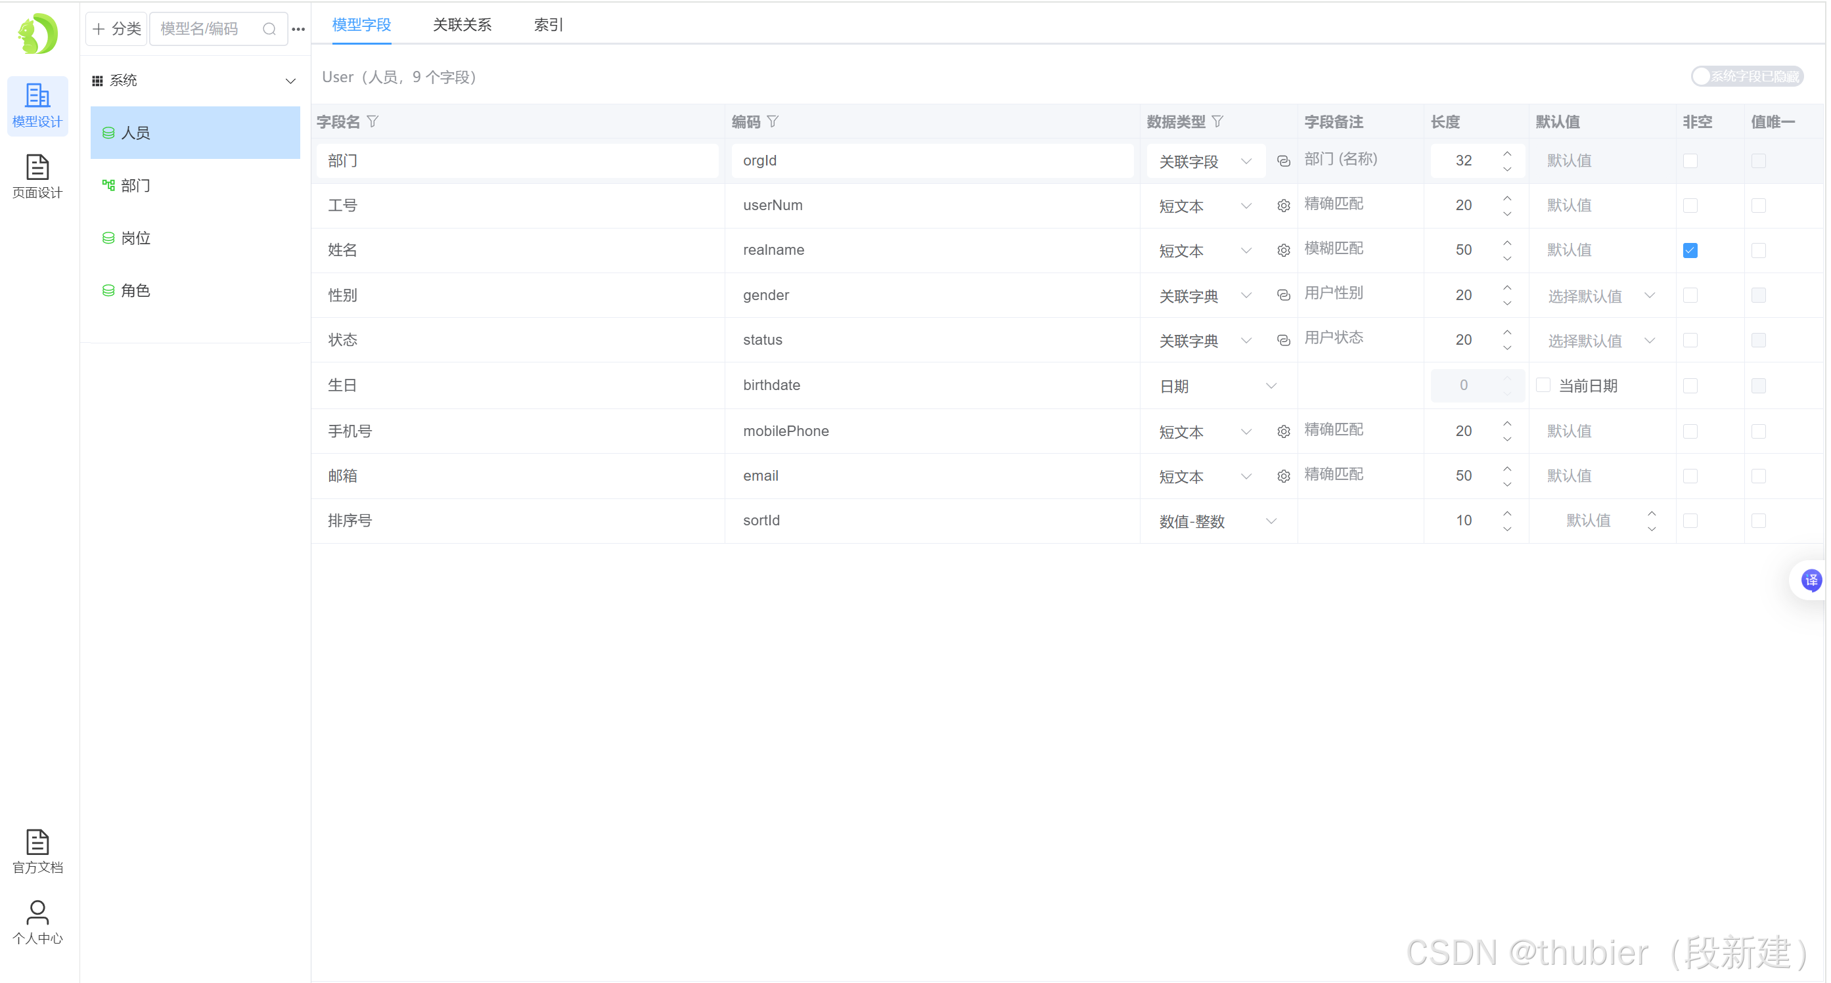The image size is (1831, 983).
Task: Click the + 分类 button
Action: (116, 29)
